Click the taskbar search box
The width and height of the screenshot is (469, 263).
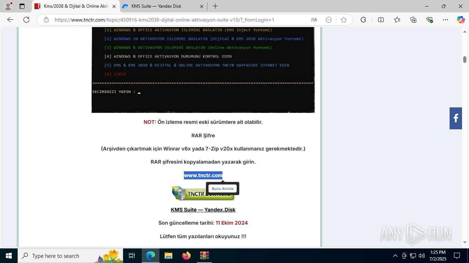pyautogui.click(x=70, y=256)
